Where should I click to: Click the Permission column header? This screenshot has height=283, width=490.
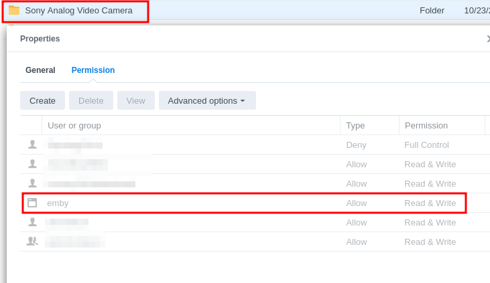click(x=426, y=125)
